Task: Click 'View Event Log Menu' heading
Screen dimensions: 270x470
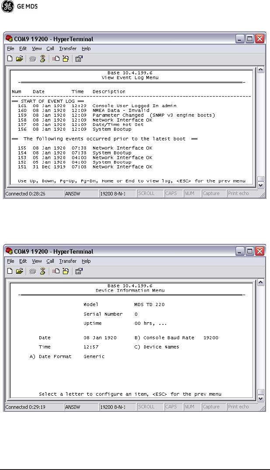Action: [130, 77]
